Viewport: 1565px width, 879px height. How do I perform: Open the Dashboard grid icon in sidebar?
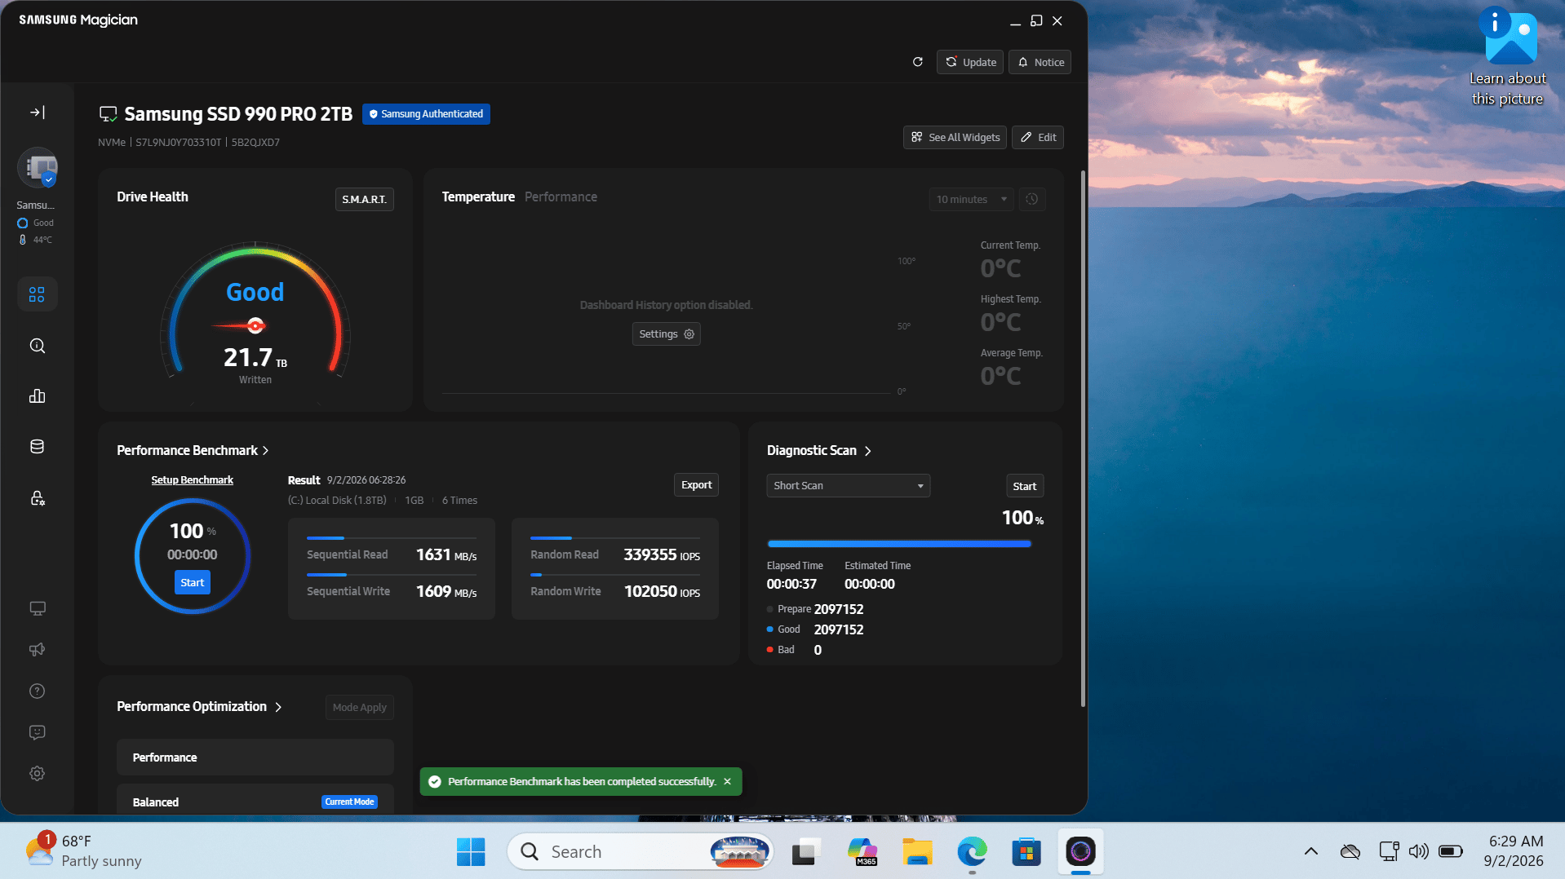(x=38, y=294)
